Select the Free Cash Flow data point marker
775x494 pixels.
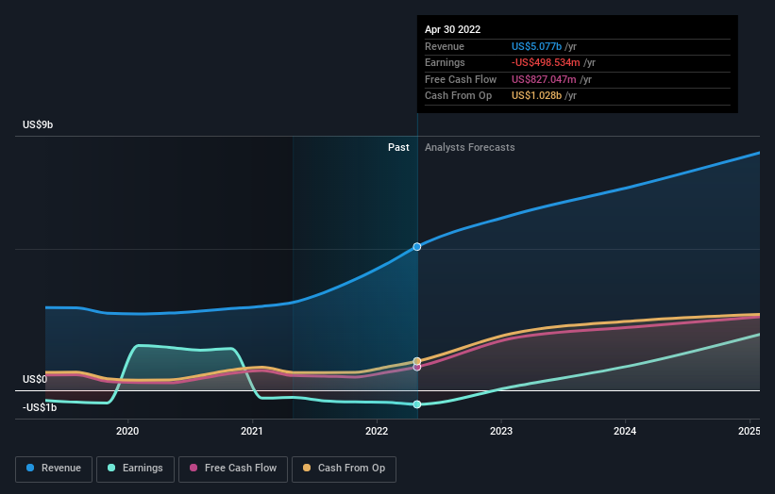417,367
